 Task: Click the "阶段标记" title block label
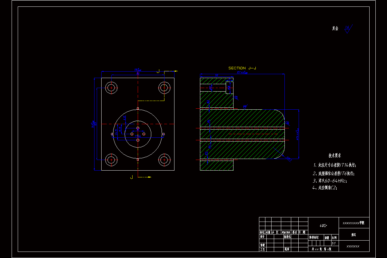point(314,238)
